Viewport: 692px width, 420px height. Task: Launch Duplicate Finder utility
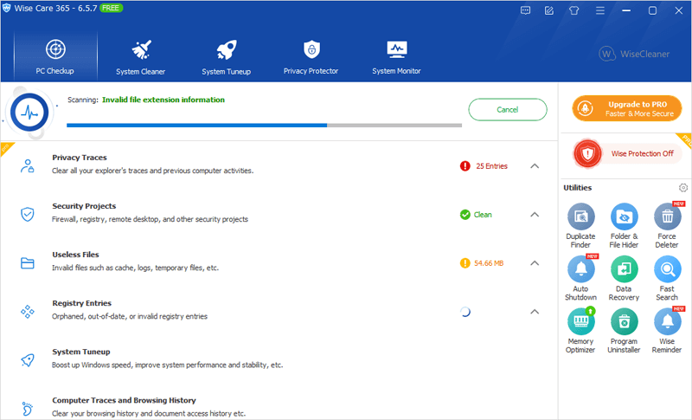pos(580,226)
